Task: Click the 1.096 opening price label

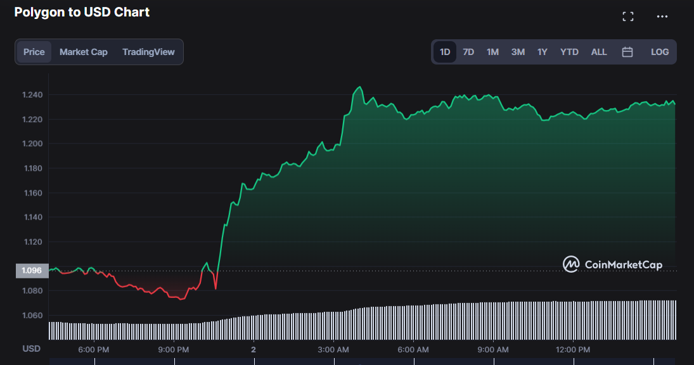Action: [x=32, y=271]
